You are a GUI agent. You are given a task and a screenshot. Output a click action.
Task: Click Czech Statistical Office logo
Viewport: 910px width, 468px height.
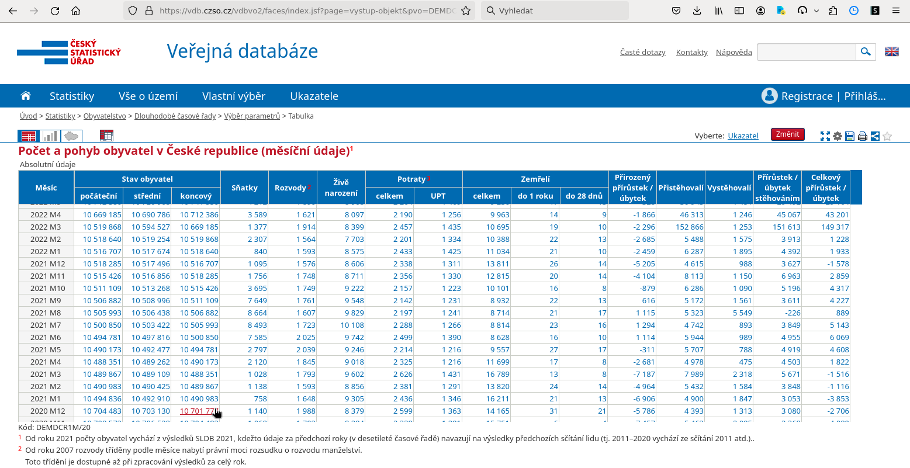(x=69, y=53)
